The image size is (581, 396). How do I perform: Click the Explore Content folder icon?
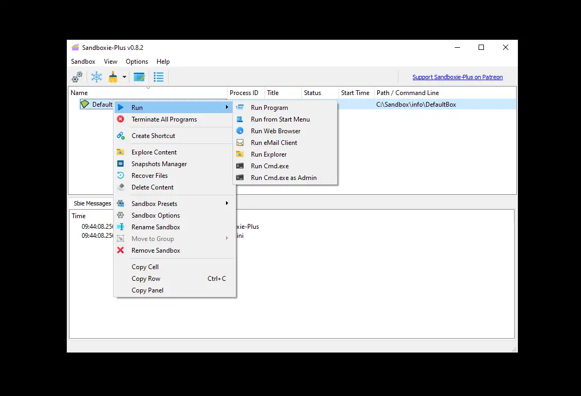(120, 152)
